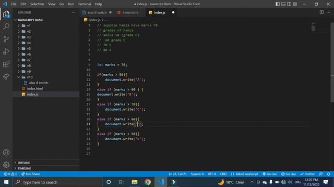Expand the v2 folder
The height and width of the screenshot is (187, 334).
[x=29, y=31]
